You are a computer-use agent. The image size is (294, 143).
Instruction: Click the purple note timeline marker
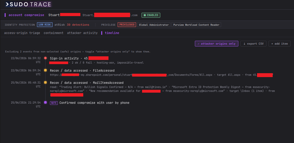click(45, 103)
